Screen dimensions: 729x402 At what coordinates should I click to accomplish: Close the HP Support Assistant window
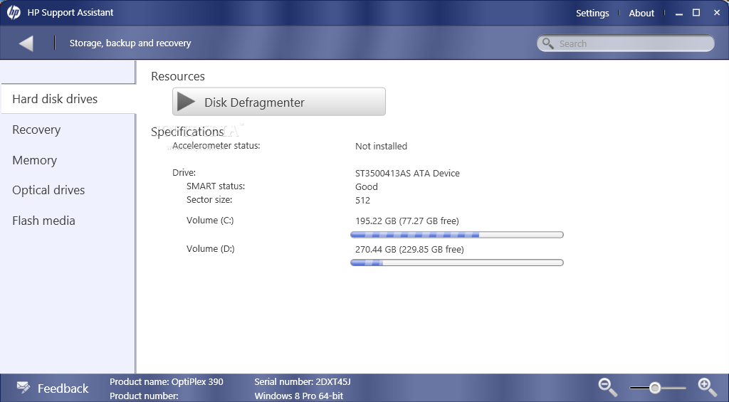[716, 13]
